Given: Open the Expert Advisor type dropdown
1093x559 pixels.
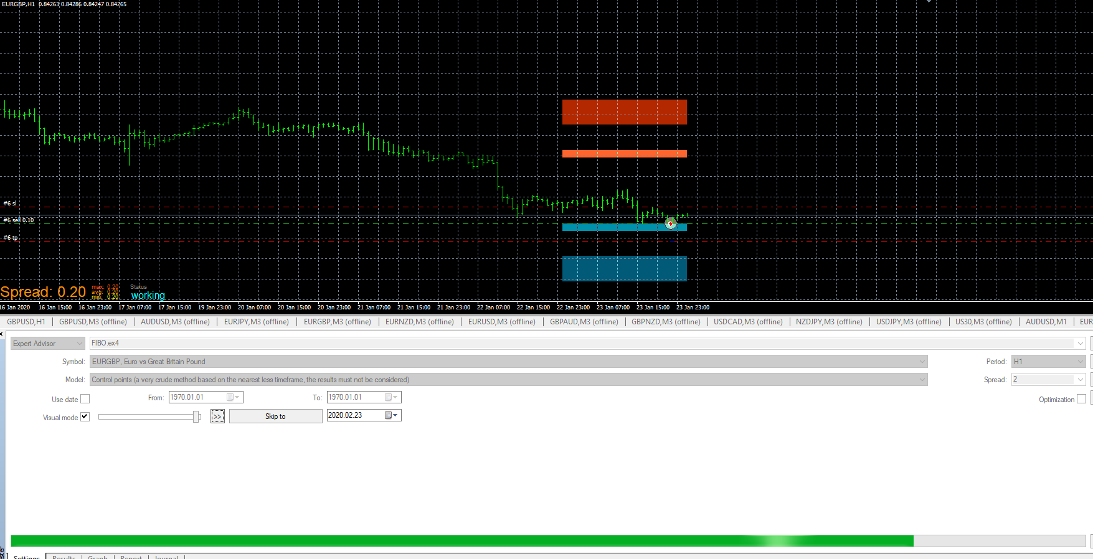Looking at the screenshot, I should pyautogui.click(x=48, y=344).
